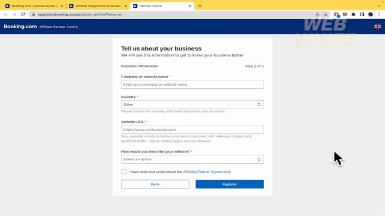
Task: Open the MetaMask fox extension
Action: coord(345,14)
